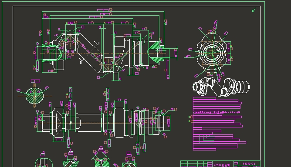Click the part name cell in title block
This screenshot has height=167, width=291.
222,164
